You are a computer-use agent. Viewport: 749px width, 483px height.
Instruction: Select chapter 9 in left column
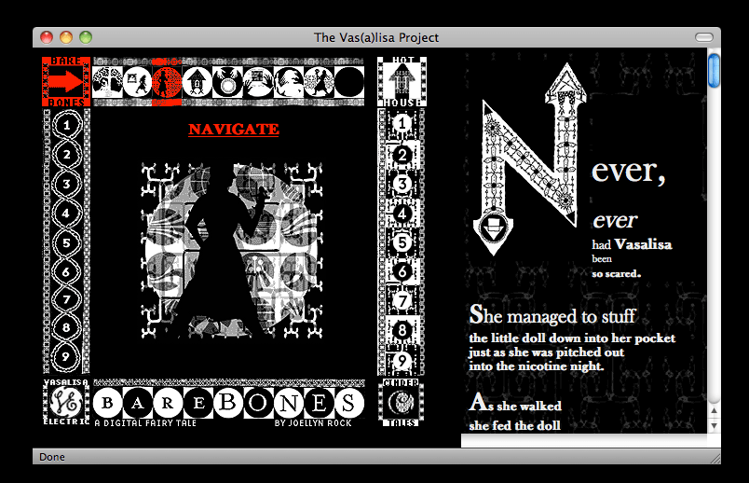pyautogui.click(x=66, y=355)
